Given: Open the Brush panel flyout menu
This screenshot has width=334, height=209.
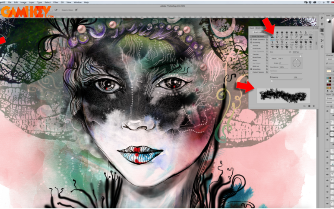Looking at the screenshot, I should tap(317, 28).
